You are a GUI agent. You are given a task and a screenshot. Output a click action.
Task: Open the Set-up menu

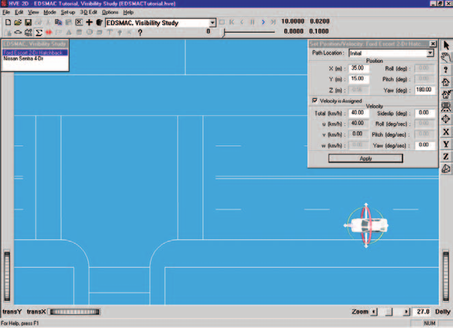pyautogui.click(x=68, y=12)
